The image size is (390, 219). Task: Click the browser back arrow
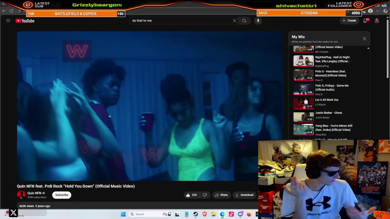click(4, 11)
